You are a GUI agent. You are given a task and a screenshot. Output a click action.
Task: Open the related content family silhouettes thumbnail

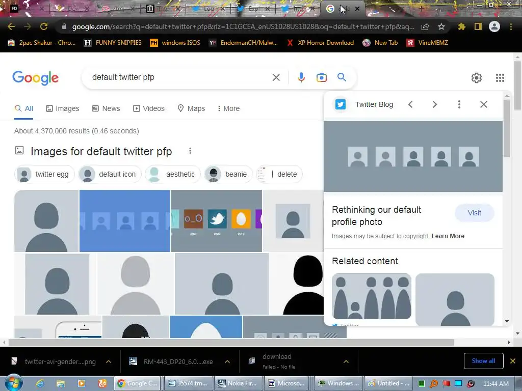click(x=372, y=296)
